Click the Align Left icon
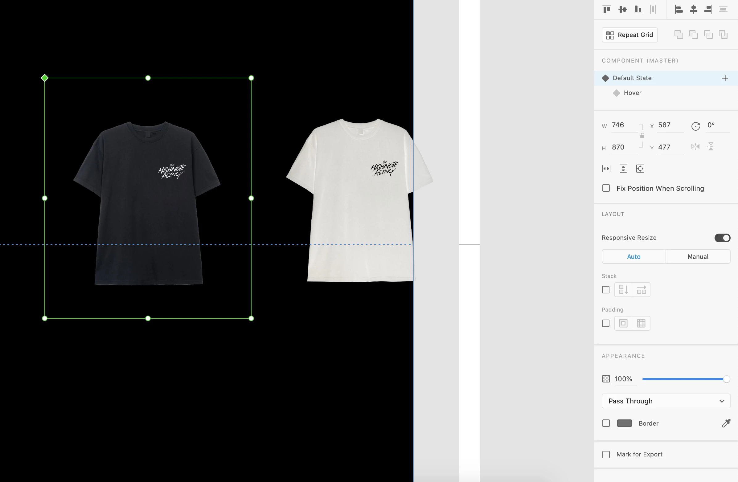 679,10
